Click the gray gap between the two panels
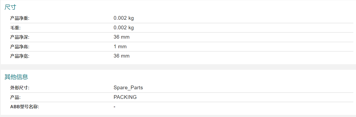This screenshot has width=356, height=117. (178, 67)
